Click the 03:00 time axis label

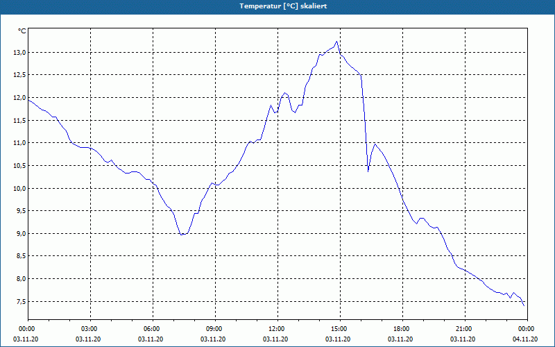[x=91, y=329]
